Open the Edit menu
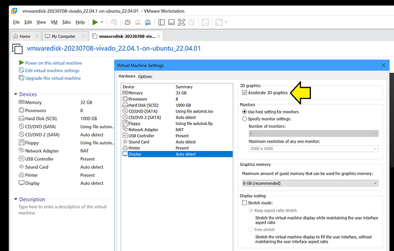This screenshot has width=394, height=251. pyautogui.click(x=28, y=22)
